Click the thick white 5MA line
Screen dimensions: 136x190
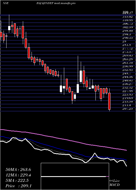[x=63, y=154]
